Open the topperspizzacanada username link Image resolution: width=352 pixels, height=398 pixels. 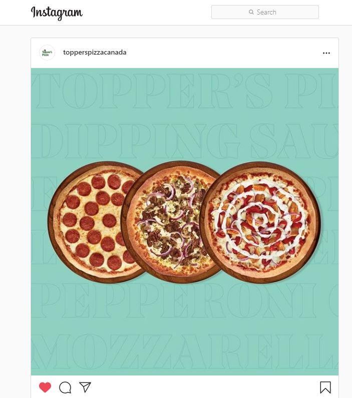click(x=95, y=52)
